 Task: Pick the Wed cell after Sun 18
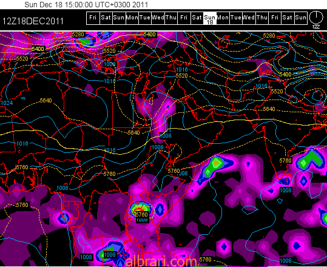(x=249, y=18)
